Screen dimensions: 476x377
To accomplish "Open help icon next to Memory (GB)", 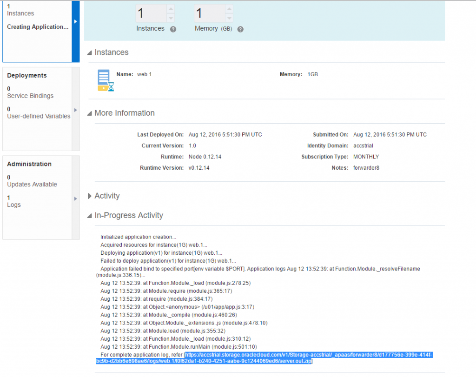I will tap(240, 29).
